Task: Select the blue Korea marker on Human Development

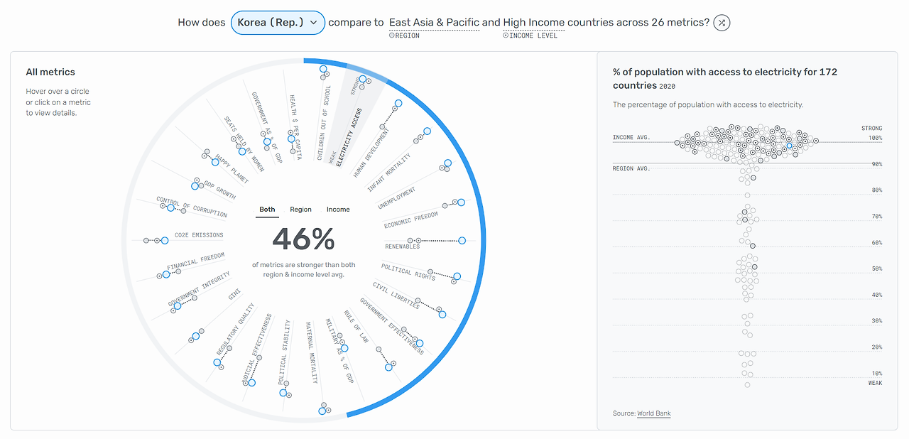Action: 398,104
